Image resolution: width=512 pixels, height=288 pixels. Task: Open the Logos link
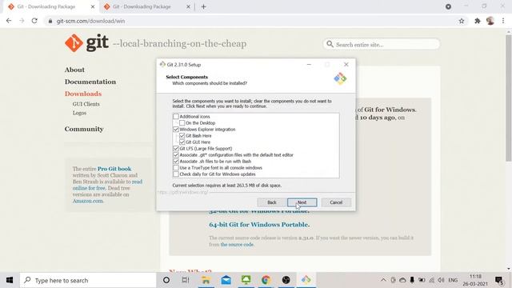click(x=80, y=113)
